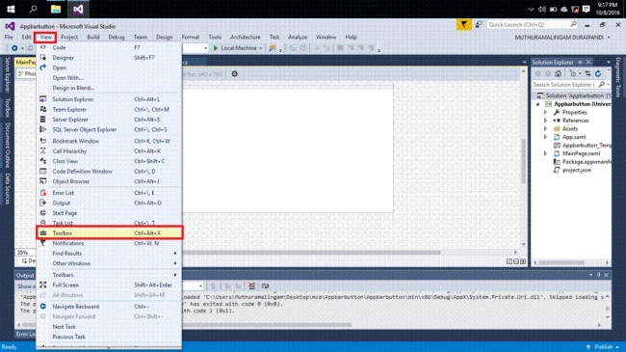Open the Project menu
626x352 pixels.
[x=69, y=38]
